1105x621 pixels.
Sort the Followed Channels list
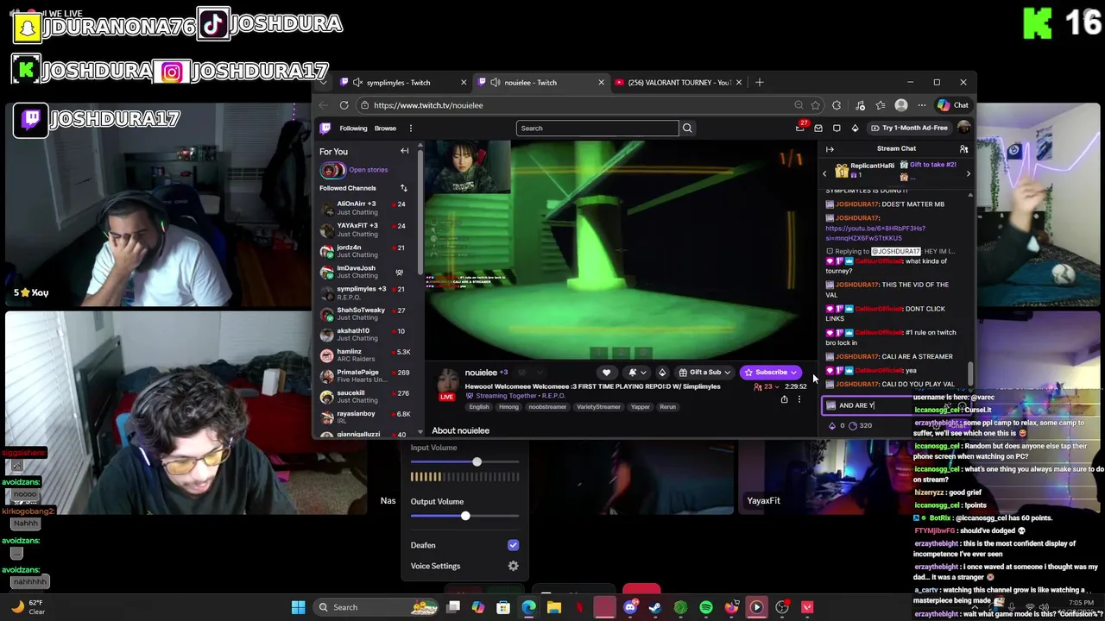[x=403, y=187]
